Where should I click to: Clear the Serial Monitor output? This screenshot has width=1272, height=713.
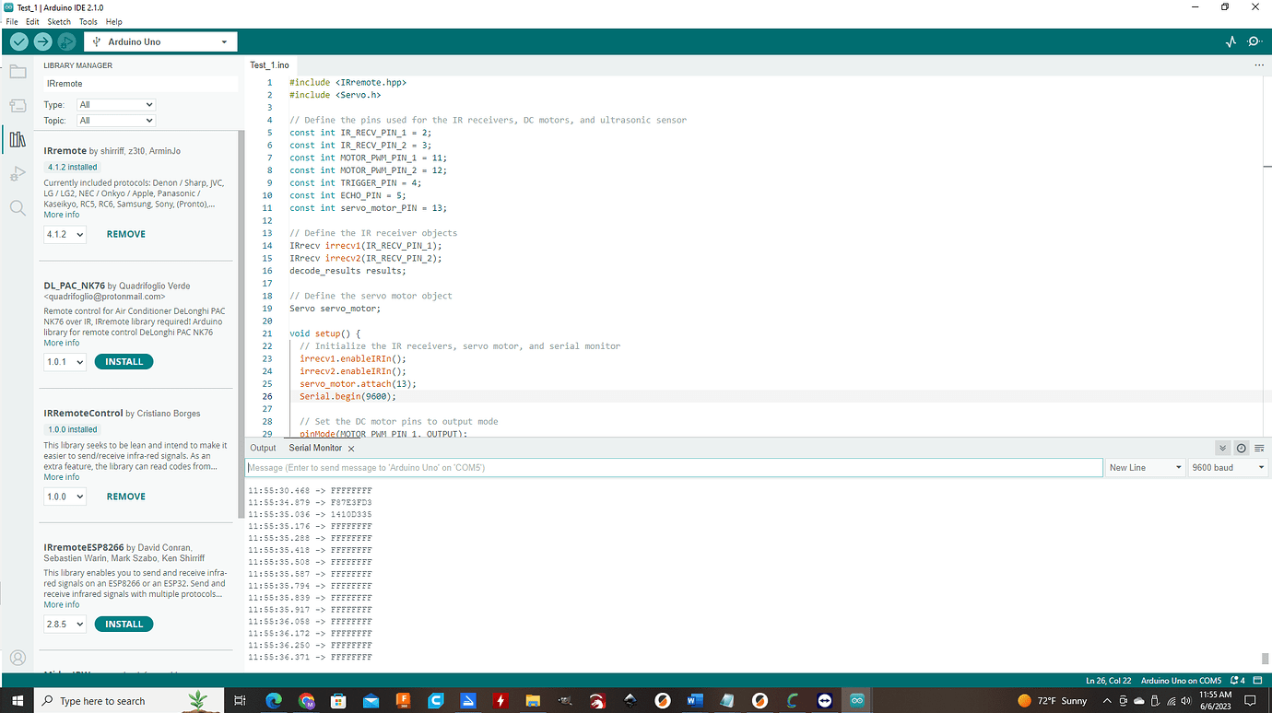coord(1259,448)
